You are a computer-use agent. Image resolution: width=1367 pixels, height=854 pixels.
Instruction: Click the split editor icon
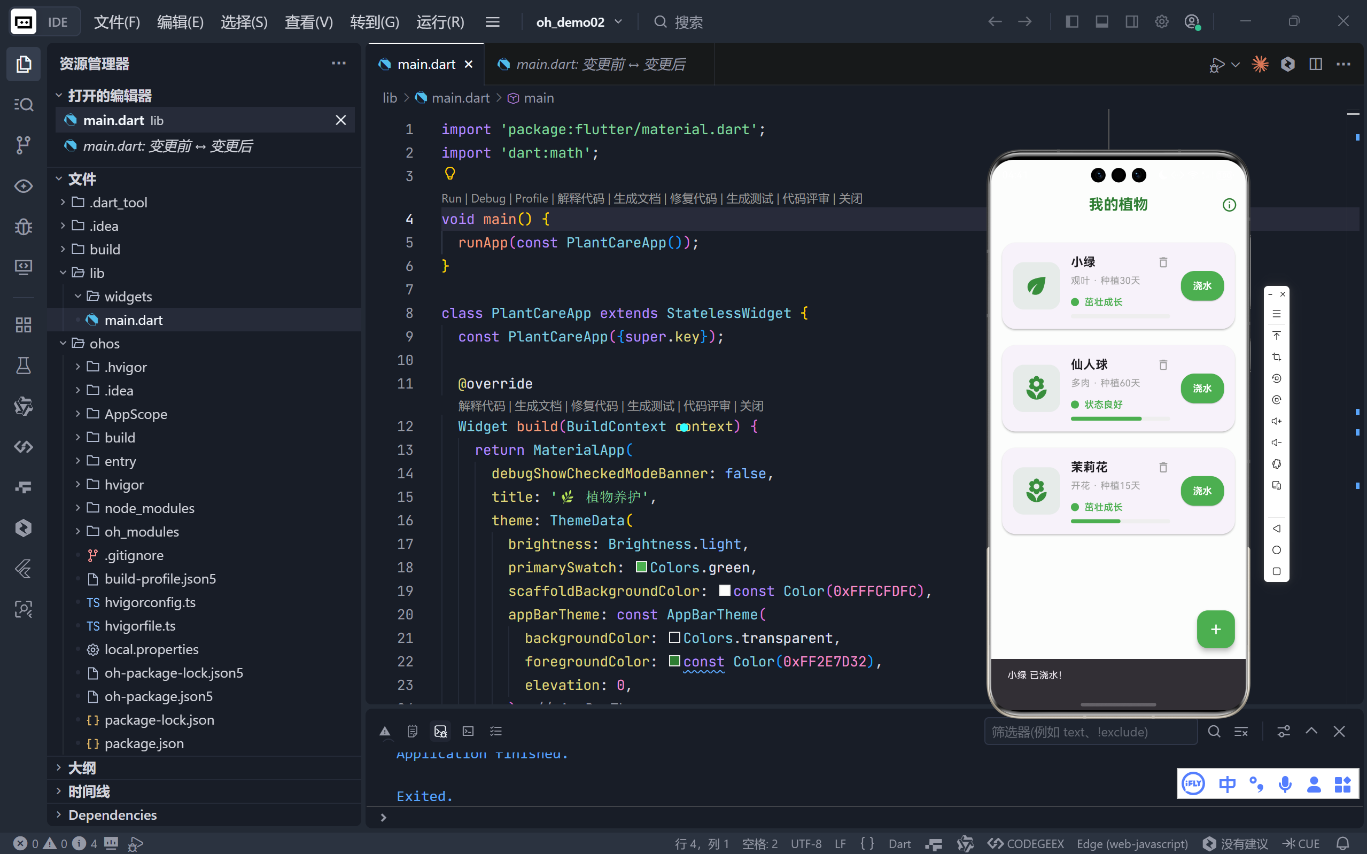1315,64
